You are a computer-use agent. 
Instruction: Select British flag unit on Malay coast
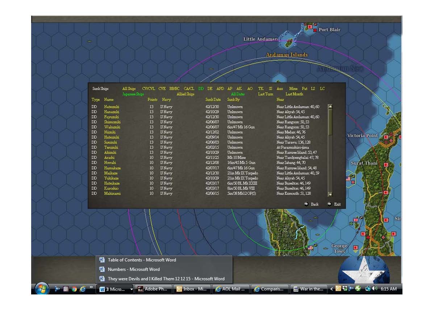point(356,220)
